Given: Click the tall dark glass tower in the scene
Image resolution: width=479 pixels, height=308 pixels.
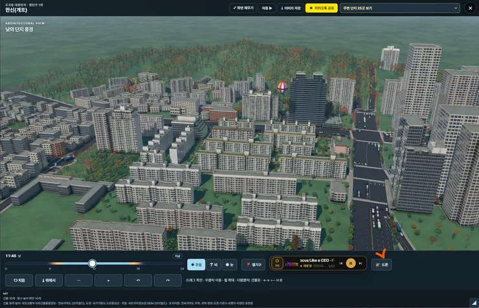Looking at the screenshot, I should [307, 98].
